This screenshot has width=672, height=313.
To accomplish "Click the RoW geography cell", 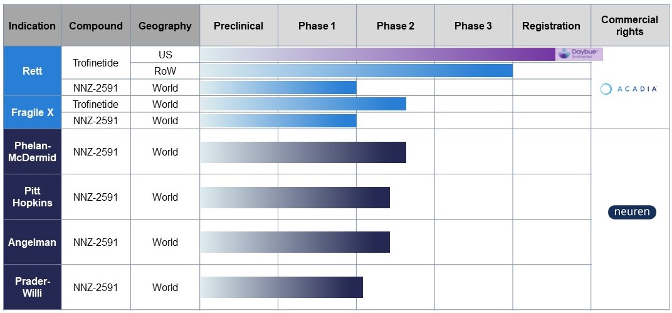I will 165,71.
